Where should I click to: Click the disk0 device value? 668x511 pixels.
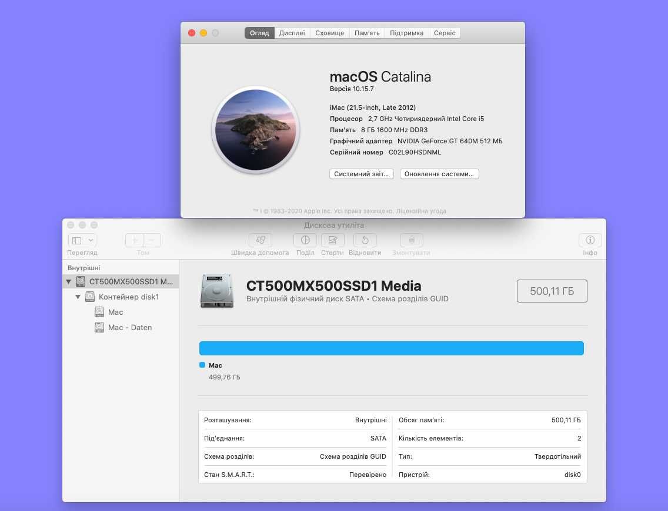pos(573,475)
